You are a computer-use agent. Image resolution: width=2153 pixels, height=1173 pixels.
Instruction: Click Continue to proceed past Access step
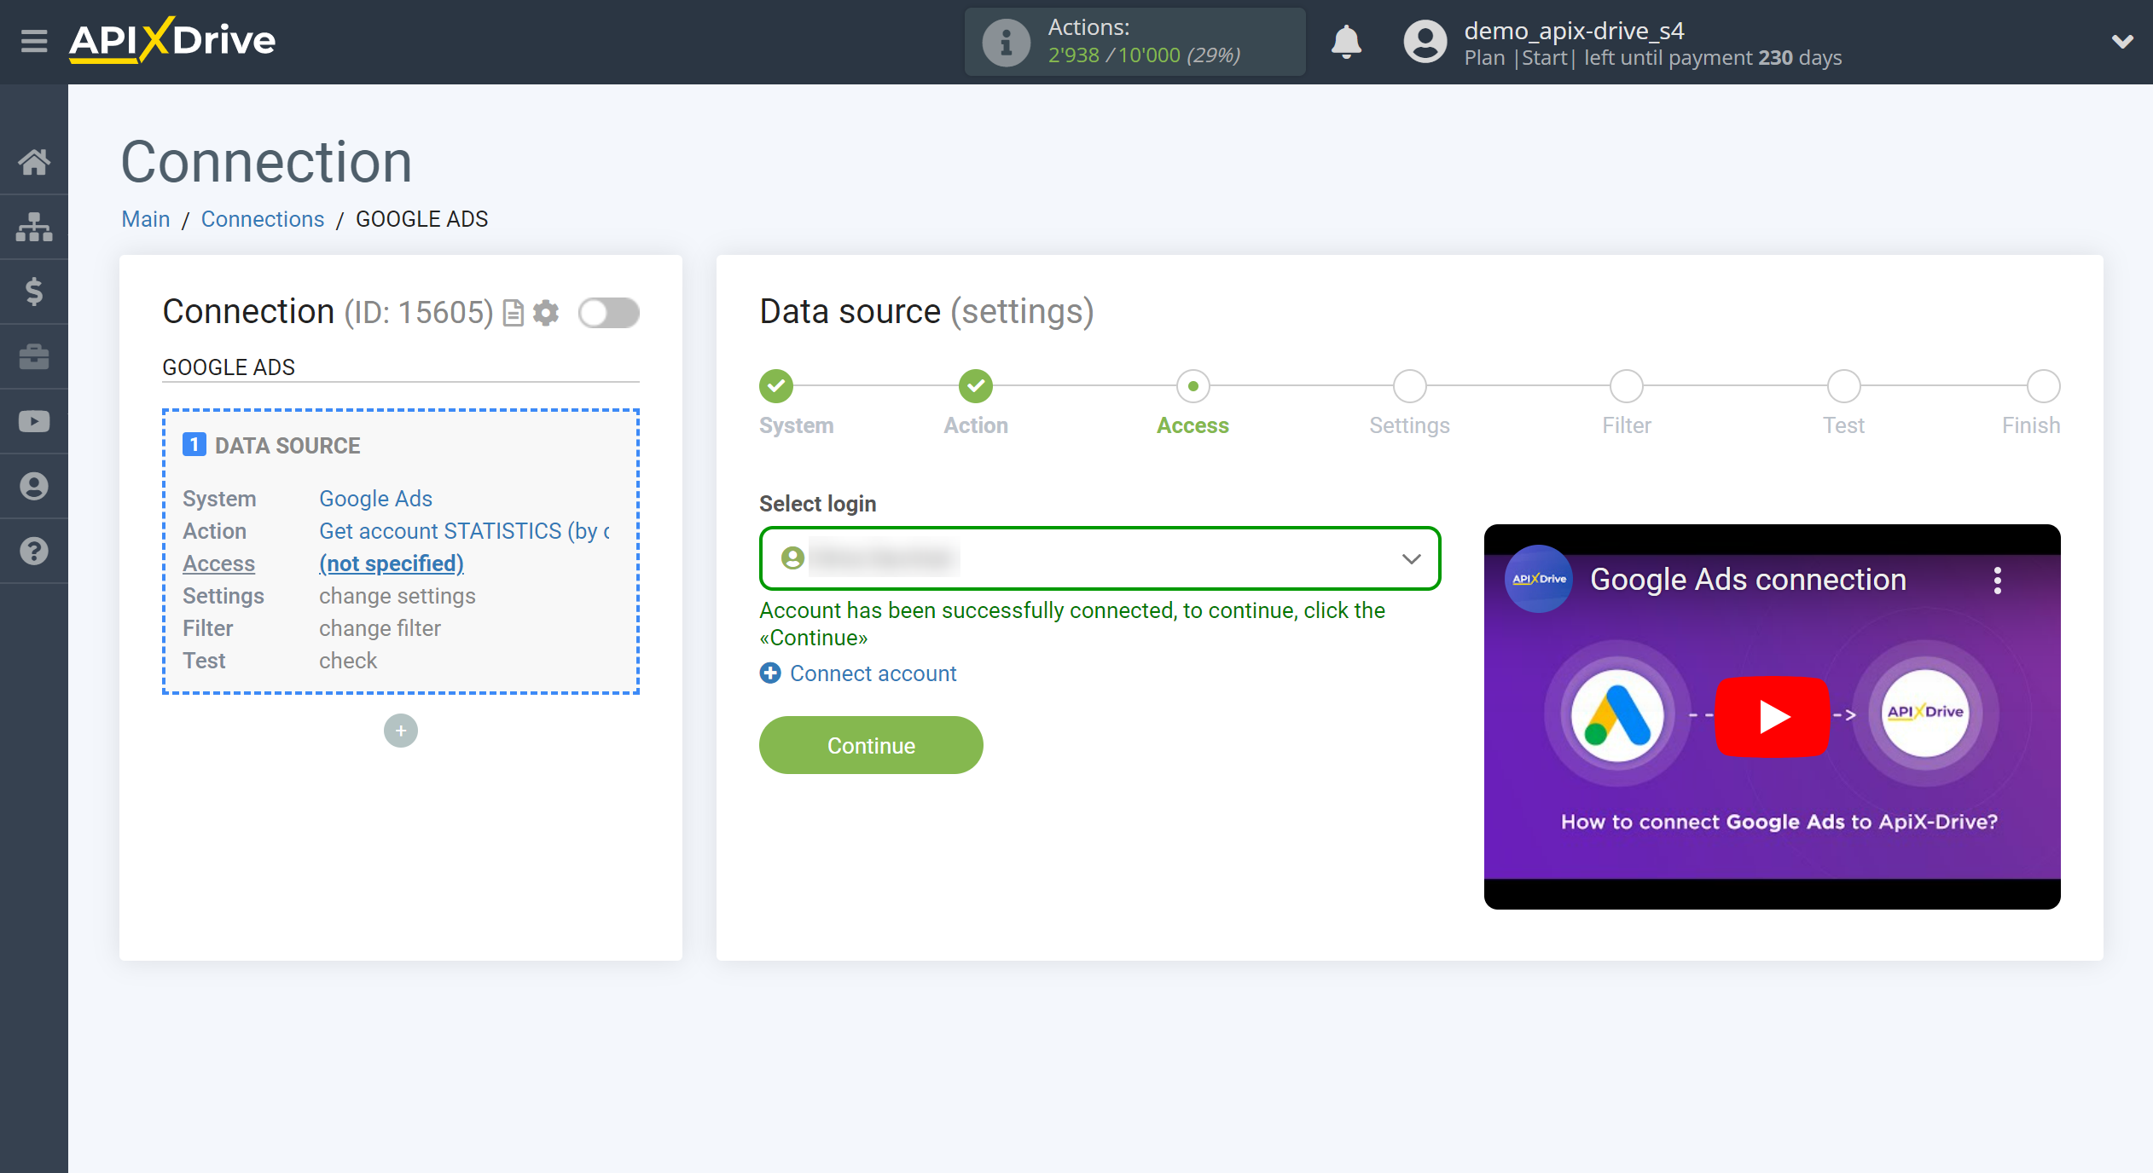[x=870, y=745]
